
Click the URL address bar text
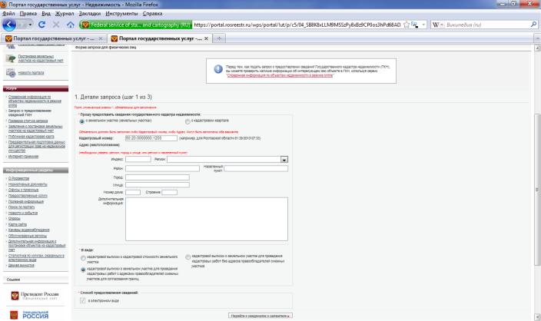(297, 25)
